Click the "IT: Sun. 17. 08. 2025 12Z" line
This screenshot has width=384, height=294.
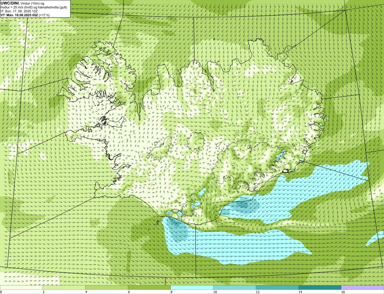19,11
